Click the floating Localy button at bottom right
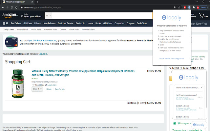 (x=199, y=125)
